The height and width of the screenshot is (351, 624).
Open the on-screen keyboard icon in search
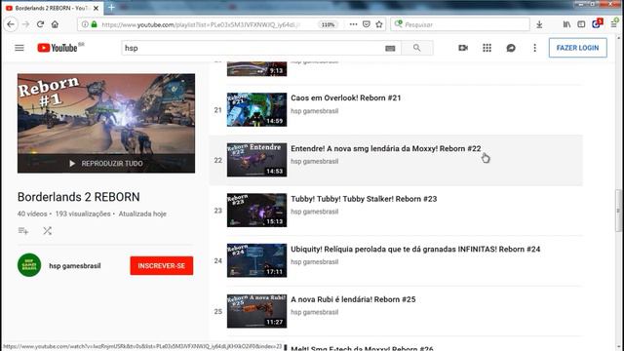[390, 48]
